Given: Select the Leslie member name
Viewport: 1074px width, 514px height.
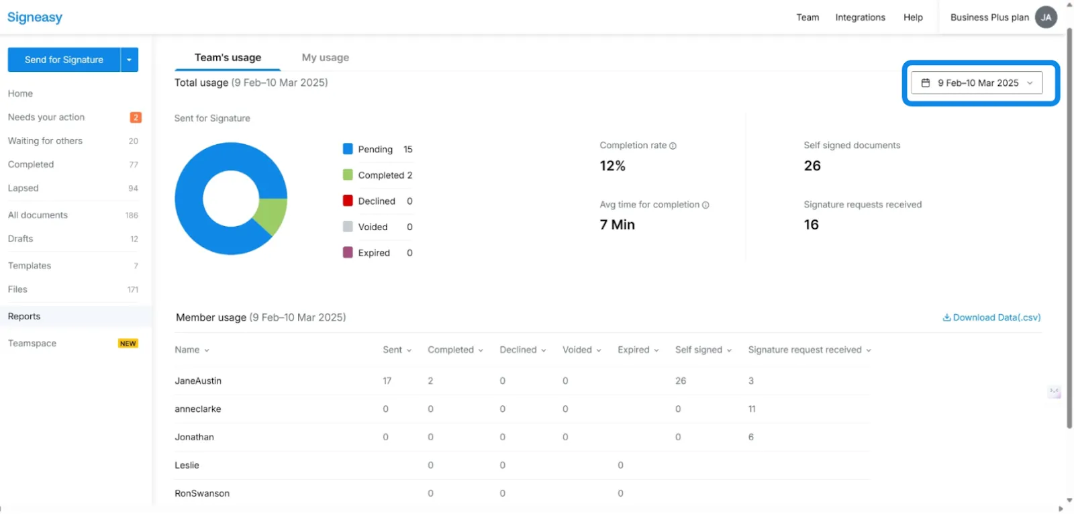Looking at the screenshot, I should pos(187,466).
